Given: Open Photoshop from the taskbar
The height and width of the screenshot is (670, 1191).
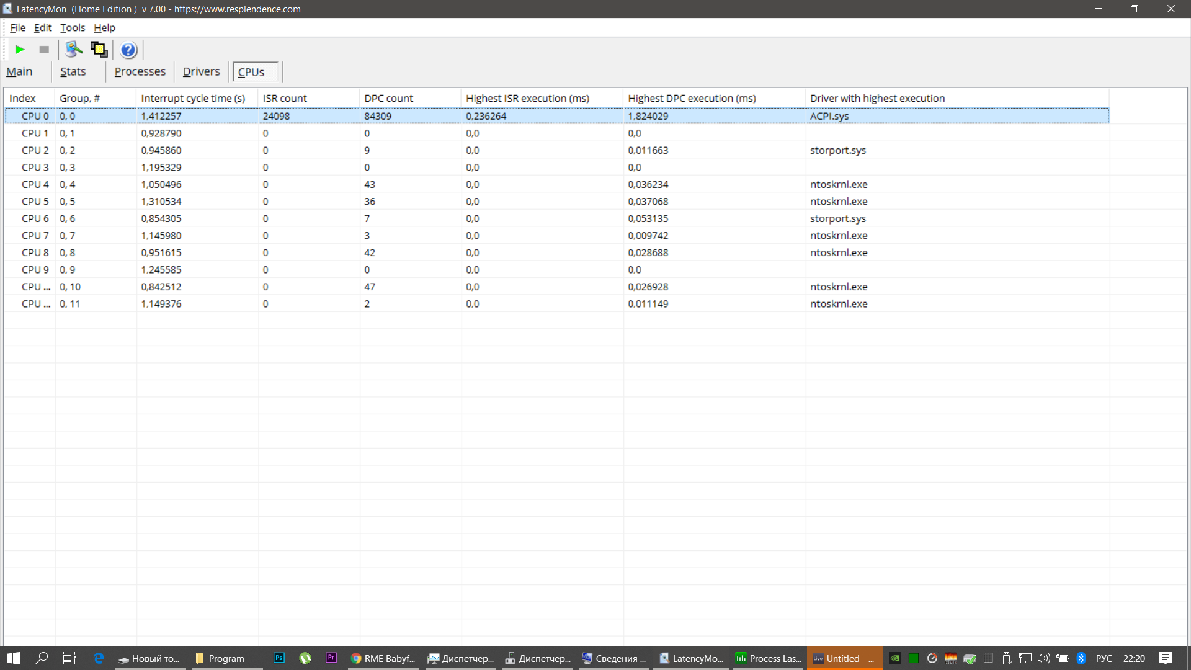Looking at the screenshot, I should click(279, 658).
